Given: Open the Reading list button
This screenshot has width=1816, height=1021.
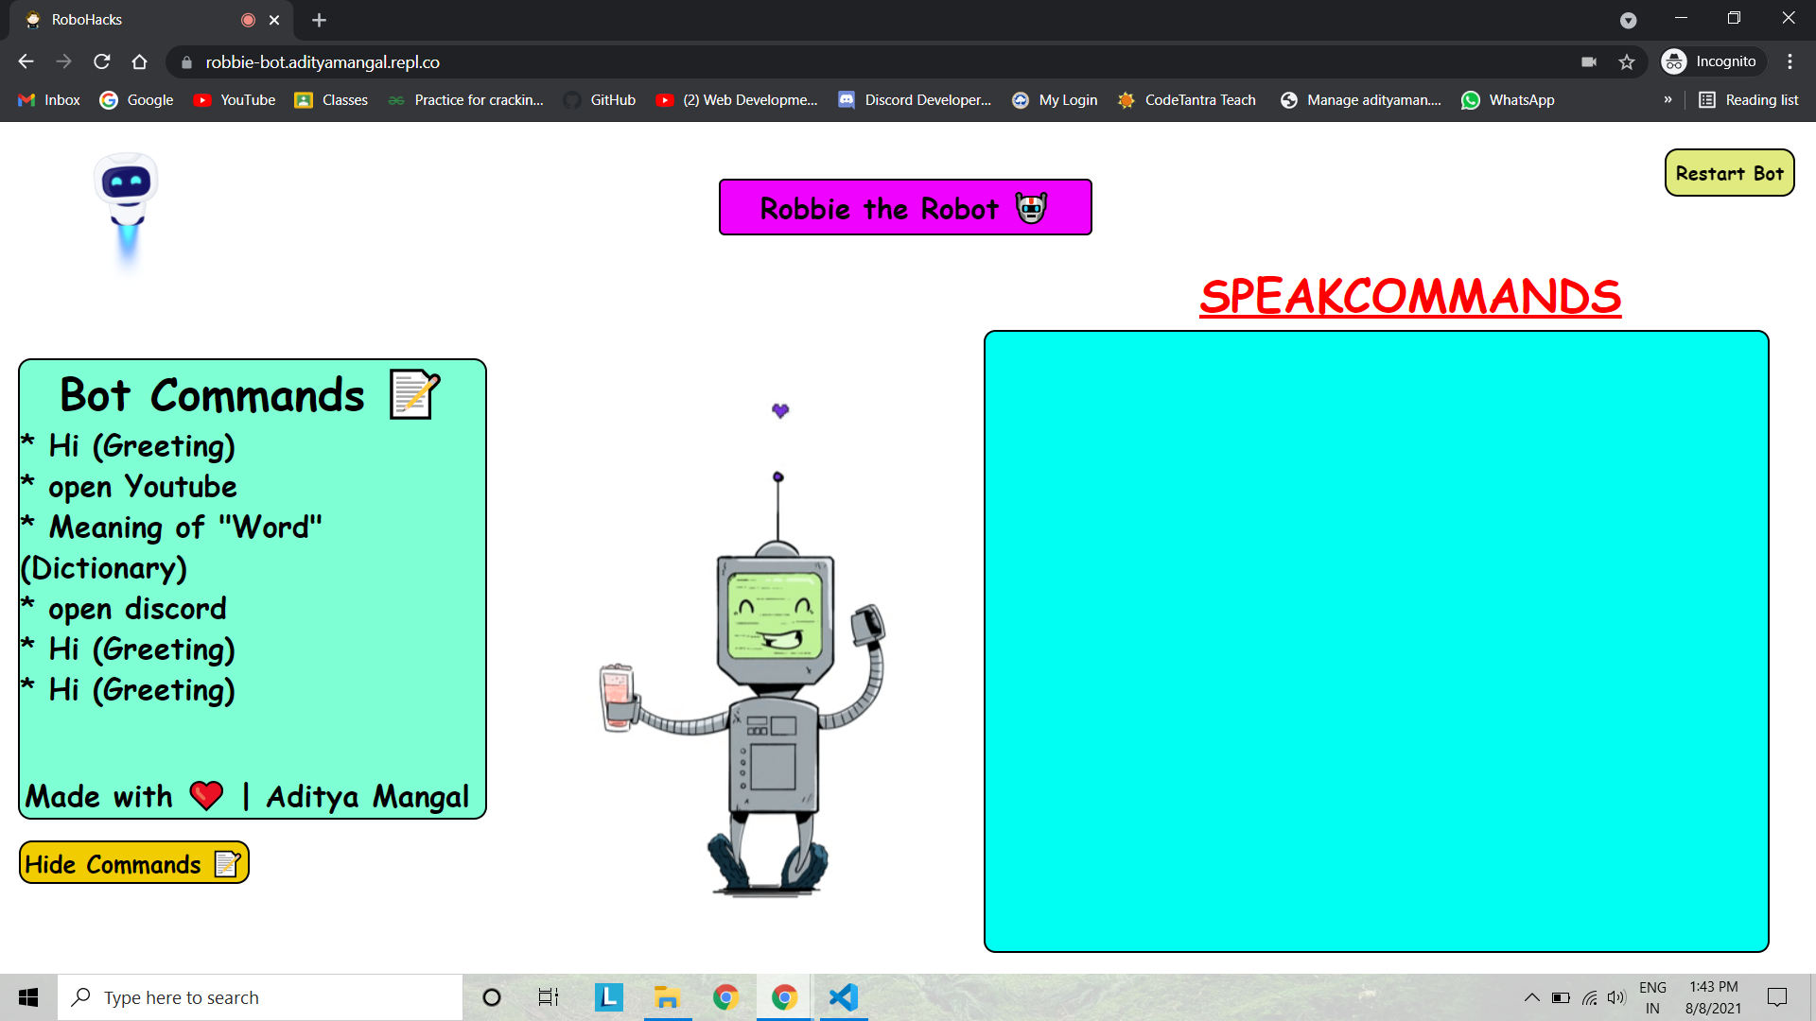Looking at the screenshot, I should click(1749, 100).
